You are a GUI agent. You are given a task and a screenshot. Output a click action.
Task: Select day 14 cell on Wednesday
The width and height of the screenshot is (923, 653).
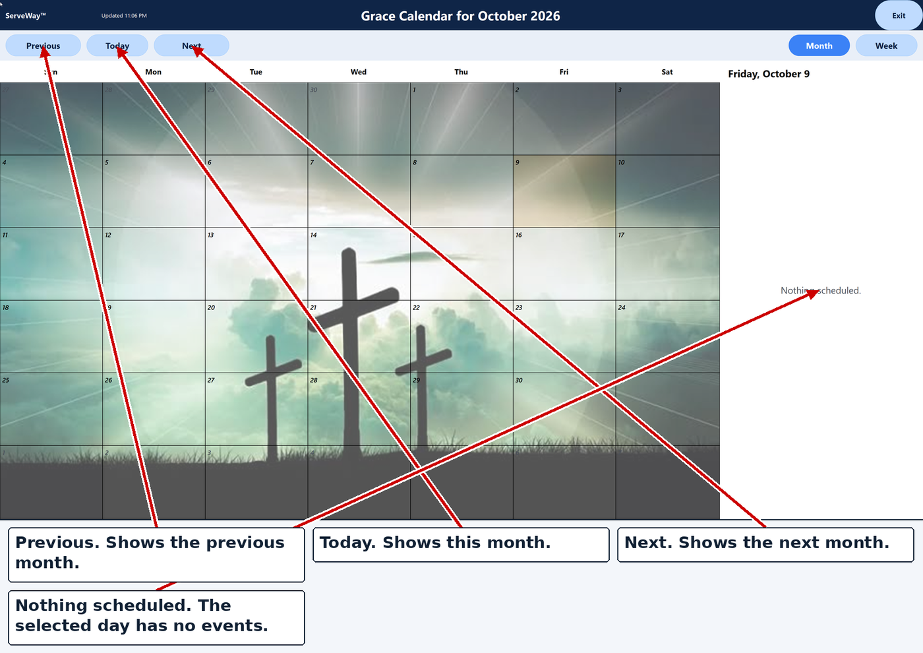(x=359, y=264)
